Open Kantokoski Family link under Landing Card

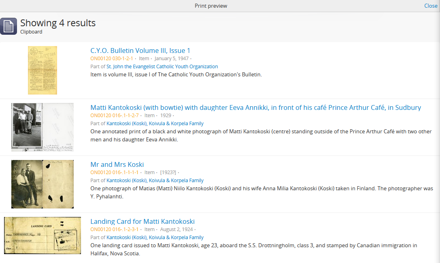[x=155, y=238]
